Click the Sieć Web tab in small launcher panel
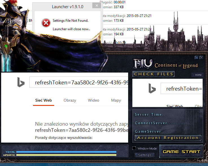The image size is (208, 166). (x=175, y=106)
